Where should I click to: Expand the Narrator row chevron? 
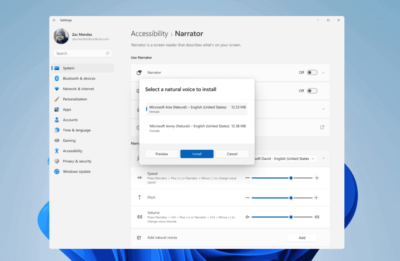click(324, 73)
